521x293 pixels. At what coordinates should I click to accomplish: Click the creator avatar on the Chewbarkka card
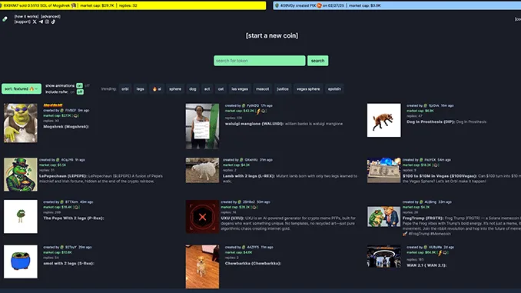click(244, 247)
